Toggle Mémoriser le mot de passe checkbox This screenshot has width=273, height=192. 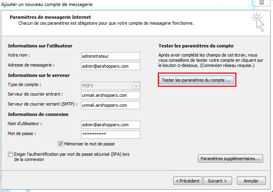coord(60,144)
